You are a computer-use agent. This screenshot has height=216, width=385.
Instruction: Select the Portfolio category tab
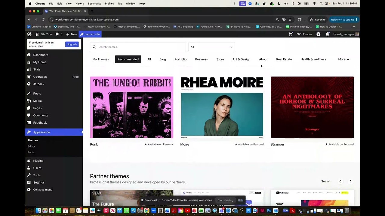[x=180, y=59]
